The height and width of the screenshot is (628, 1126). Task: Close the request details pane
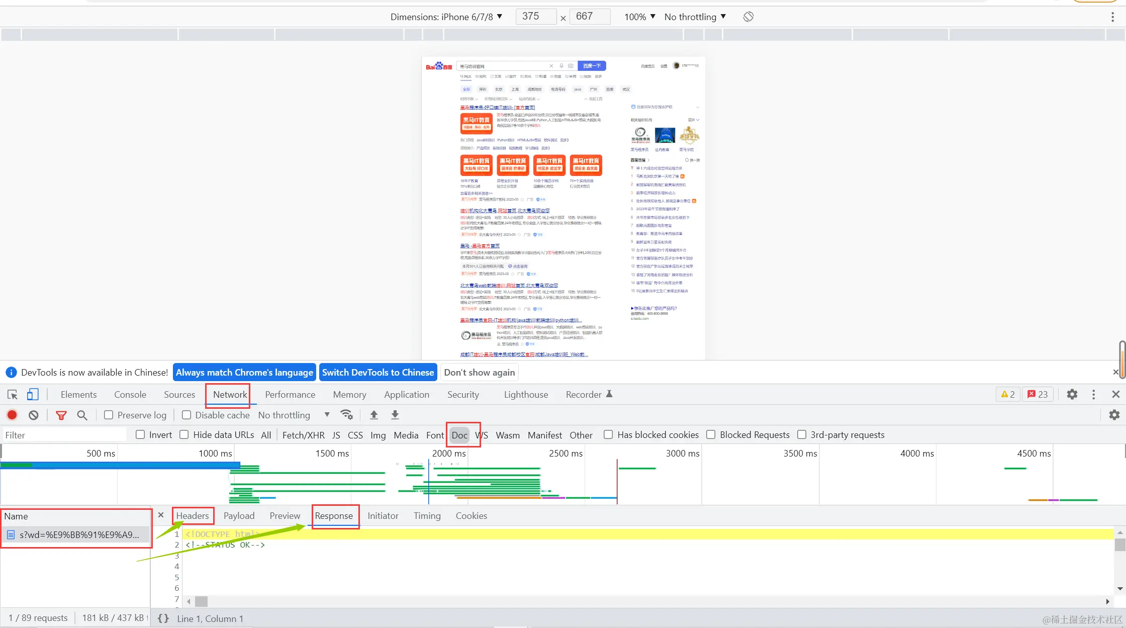click(161, 515)
